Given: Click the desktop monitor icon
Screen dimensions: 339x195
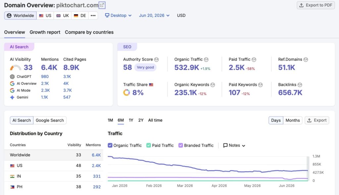Looking at the screenshot, I should click(x=107, y=15).
